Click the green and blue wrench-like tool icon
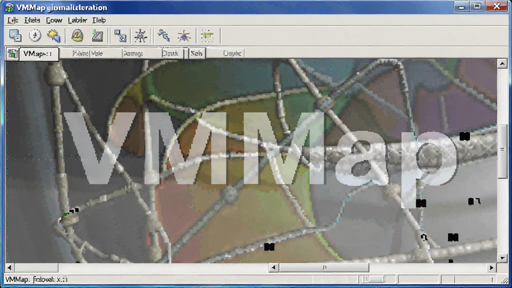The width and height of the screenshot is (512, 288). point(163,35)
